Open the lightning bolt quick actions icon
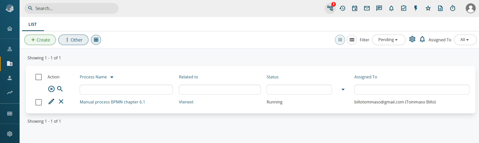This screenshot has width=479, height=143. (416, 8)
